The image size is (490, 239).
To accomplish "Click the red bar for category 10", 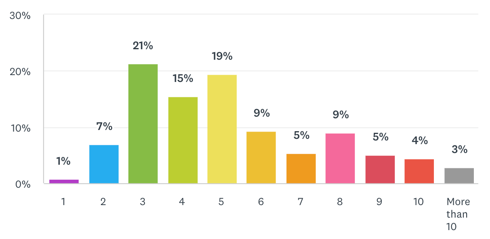I will (419, 172).
